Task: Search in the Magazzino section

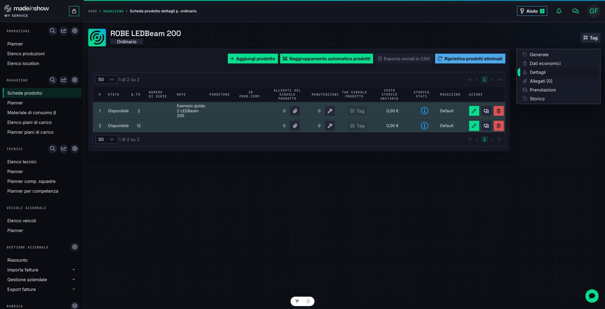Action: (x=53, y=80)
